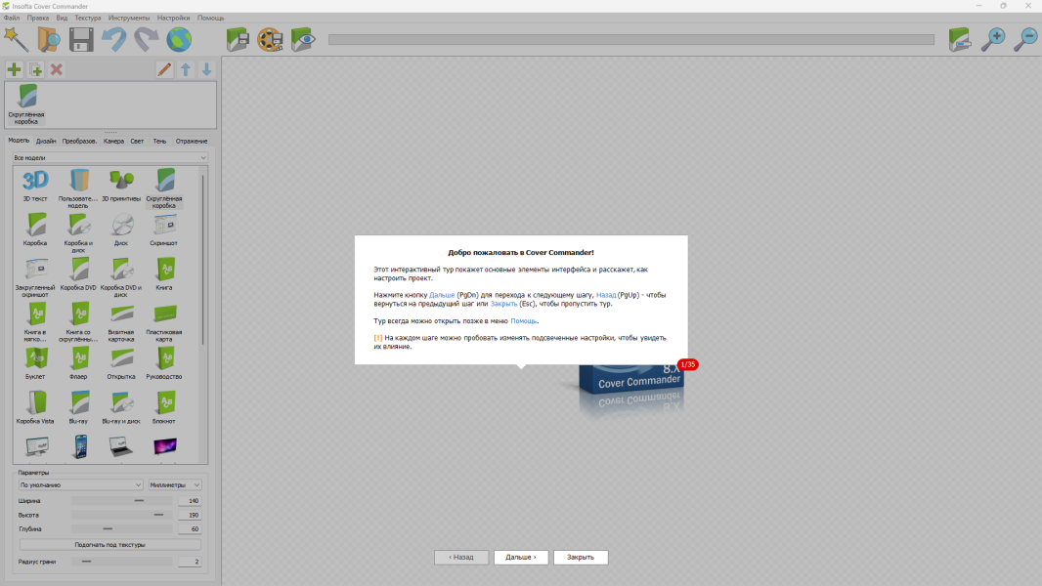Select the 3D текст model
The image size is (1042, 586).
point(35,186)
